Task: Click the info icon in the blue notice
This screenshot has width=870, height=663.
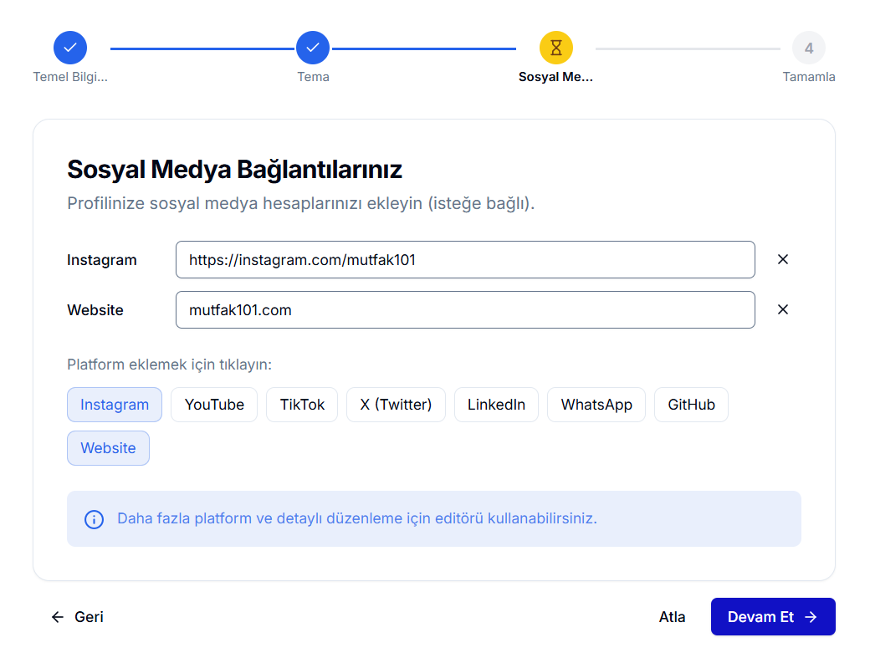Action: [x=95, y=519]
